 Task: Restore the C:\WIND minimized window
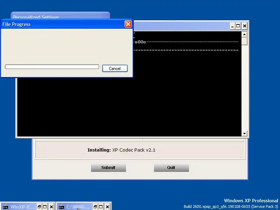[x=95, y=207]
